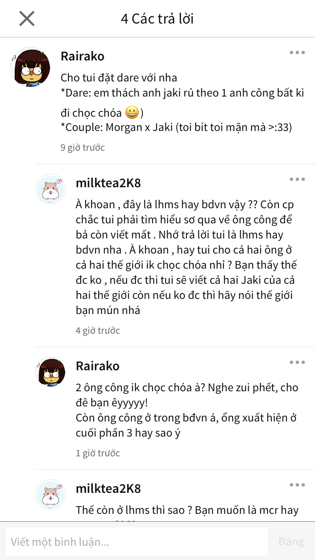Open options for Rairako's top comment

click(297, 52)
